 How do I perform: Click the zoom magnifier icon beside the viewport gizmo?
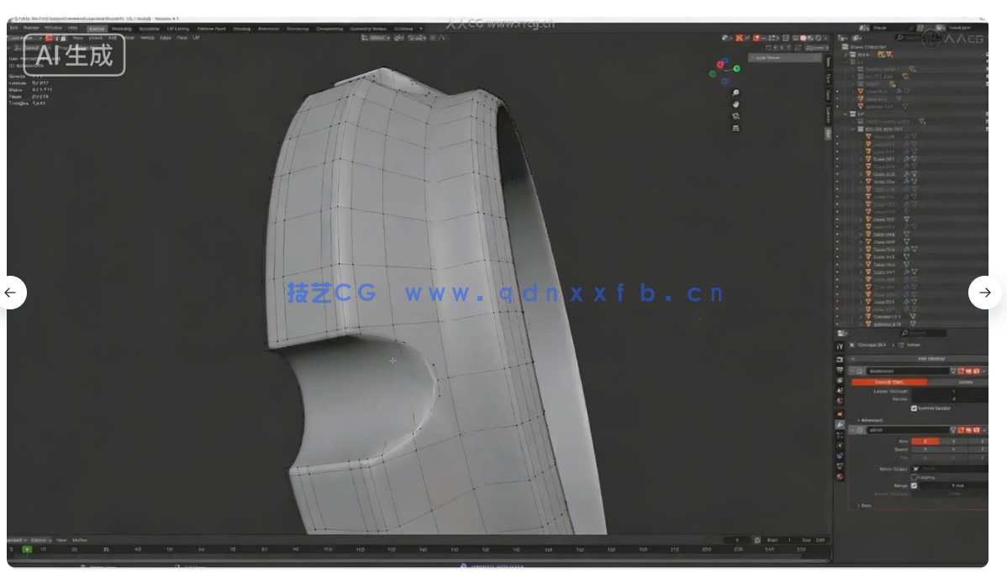coord(735,92)
